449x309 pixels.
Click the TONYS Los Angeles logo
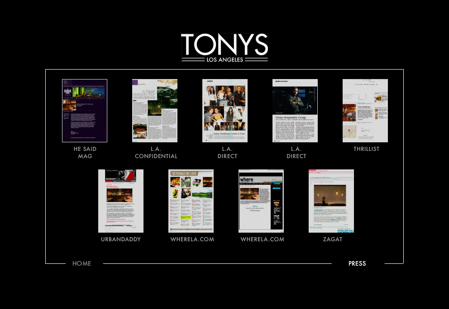tap(224, 47)
